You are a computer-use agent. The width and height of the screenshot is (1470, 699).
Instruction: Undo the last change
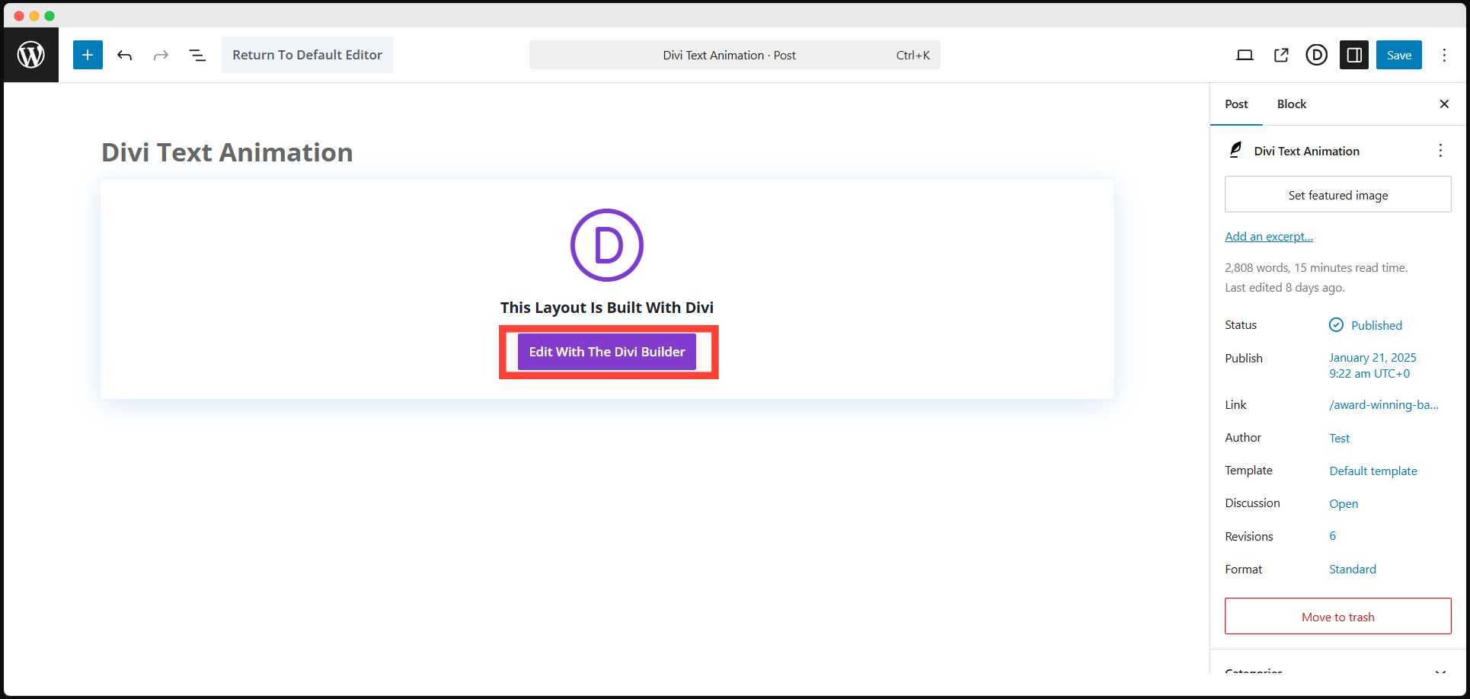coord(125,55)
